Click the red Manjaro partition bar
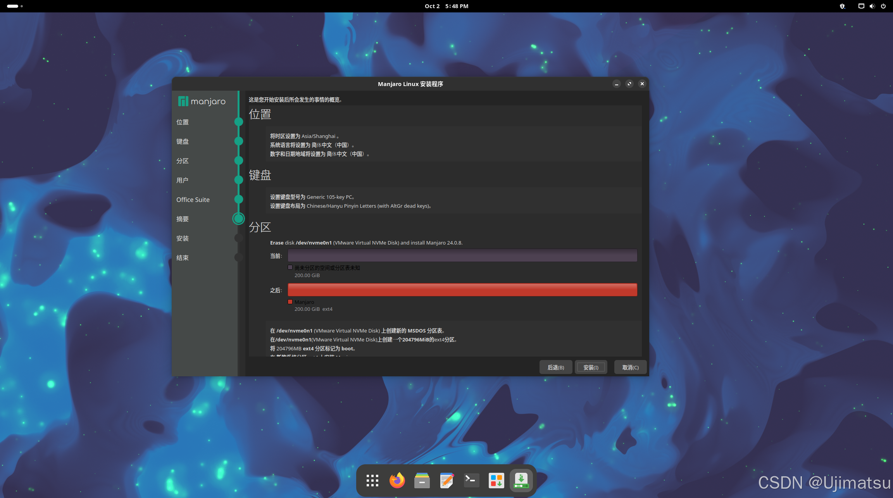 tap(462, 290)
